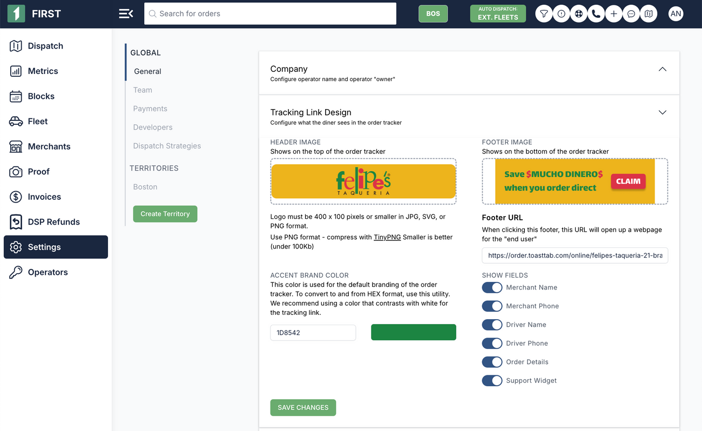
Task: Click the Company section title
Action: pyautogui.click(x=289, y=69)
